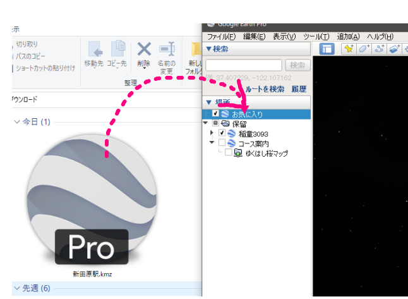Click the map icon beside ゆくはし桜マップ
The width and height of the screenshot is (408, 299).
[238, 153]
